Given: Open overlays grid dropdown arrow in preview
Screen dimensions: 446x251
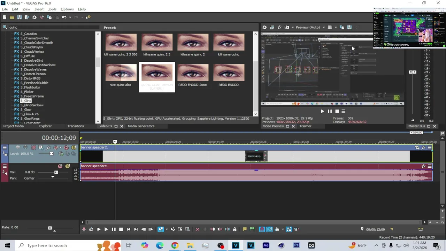Looking at the screenshot, I should click(x=336, y=27).
